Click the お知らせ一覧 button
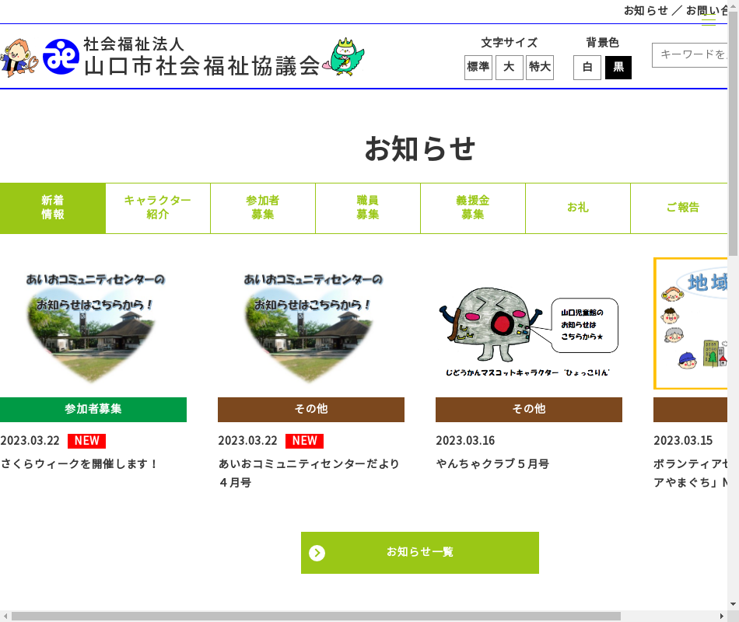Image resolution: width=739 pixels, height=622 pixels. 420,553
